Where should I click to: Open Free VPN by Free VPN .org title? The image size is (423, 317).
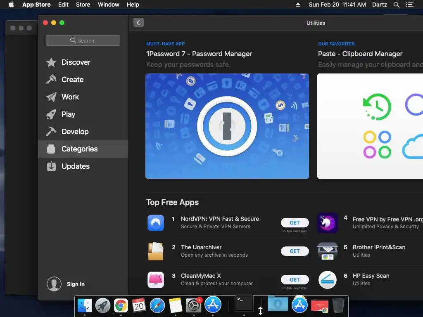click(387, 219)
